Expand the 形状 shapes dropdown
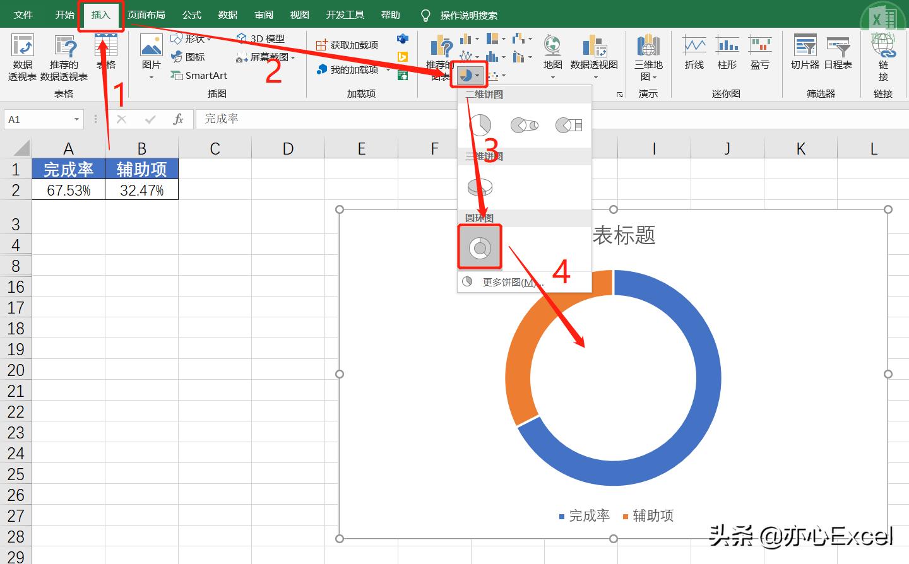Screen dimensions: 909x564 [191, 38]
